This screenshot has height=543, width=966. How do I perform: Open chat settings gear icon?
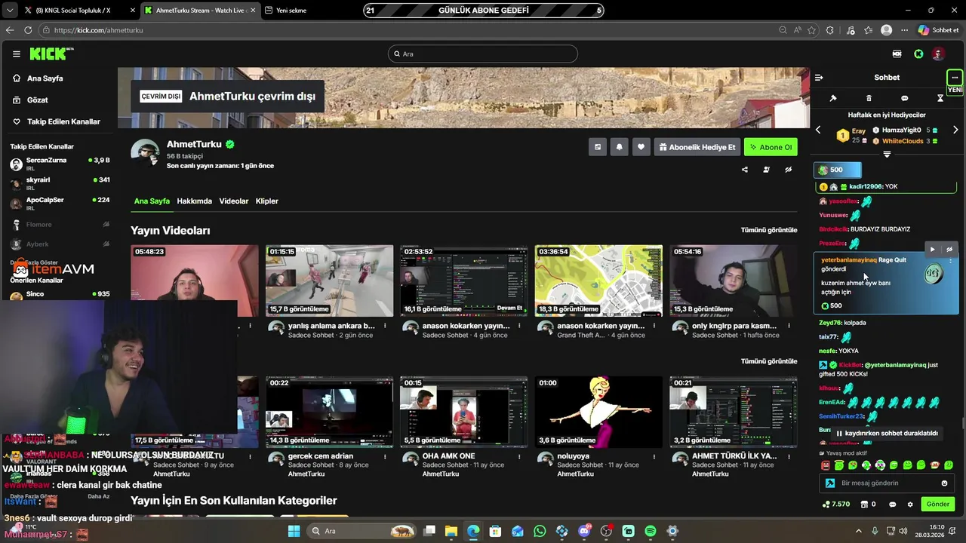[910, 505]
